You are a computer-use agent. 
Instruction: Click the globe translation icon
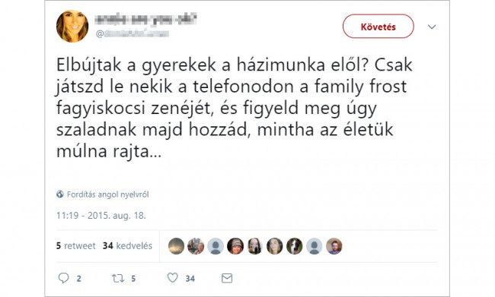click(60, 194)
